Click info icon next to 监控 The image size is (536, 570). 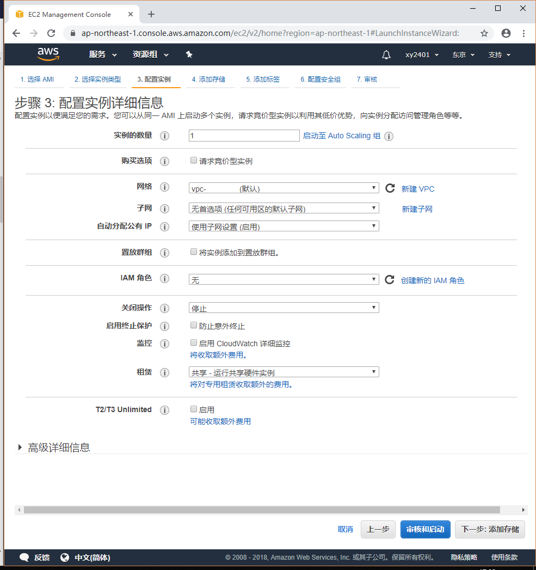(165, 344)
